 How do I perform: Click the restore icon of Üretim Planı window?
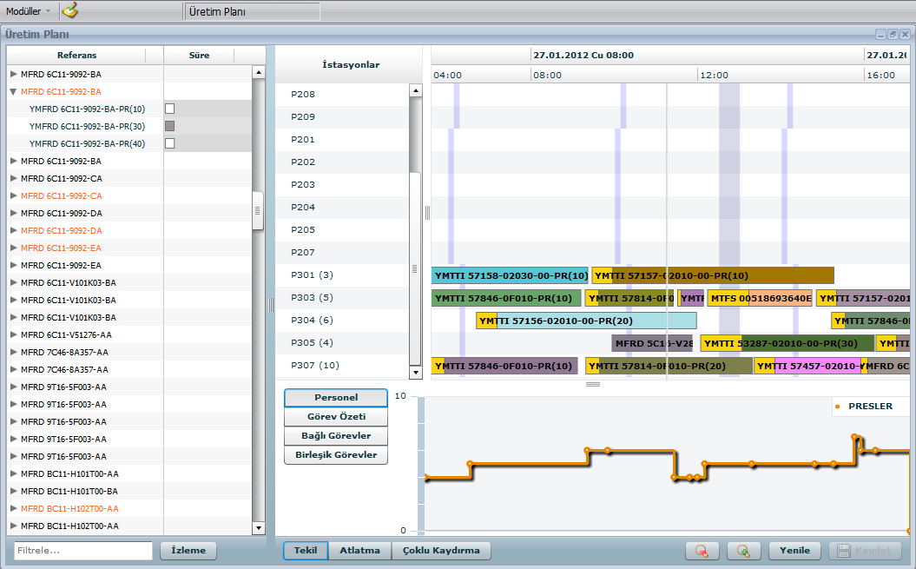pos(893,34)
